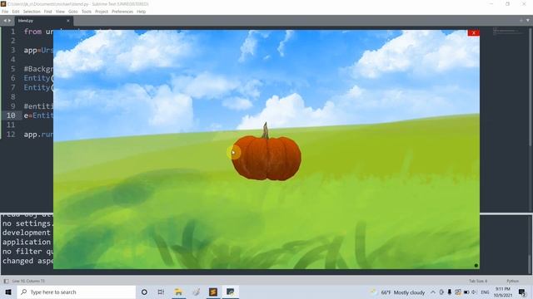This screenshot has width=533, height=299.
Task: Click the microphone tray icon
Action: click(x=450, y=292)
